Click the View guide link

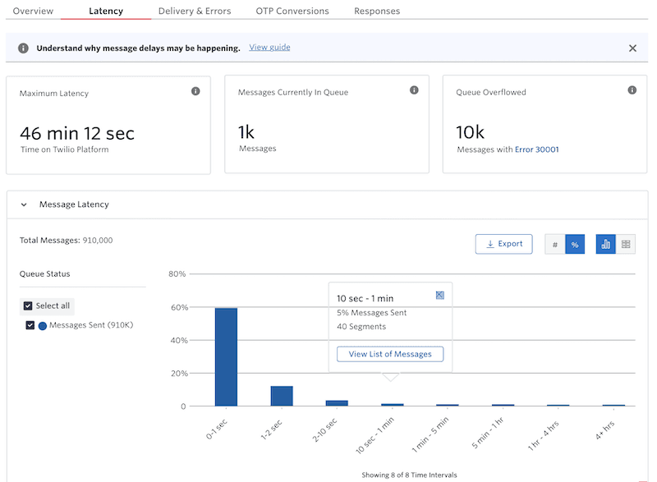tap(269, 48)
